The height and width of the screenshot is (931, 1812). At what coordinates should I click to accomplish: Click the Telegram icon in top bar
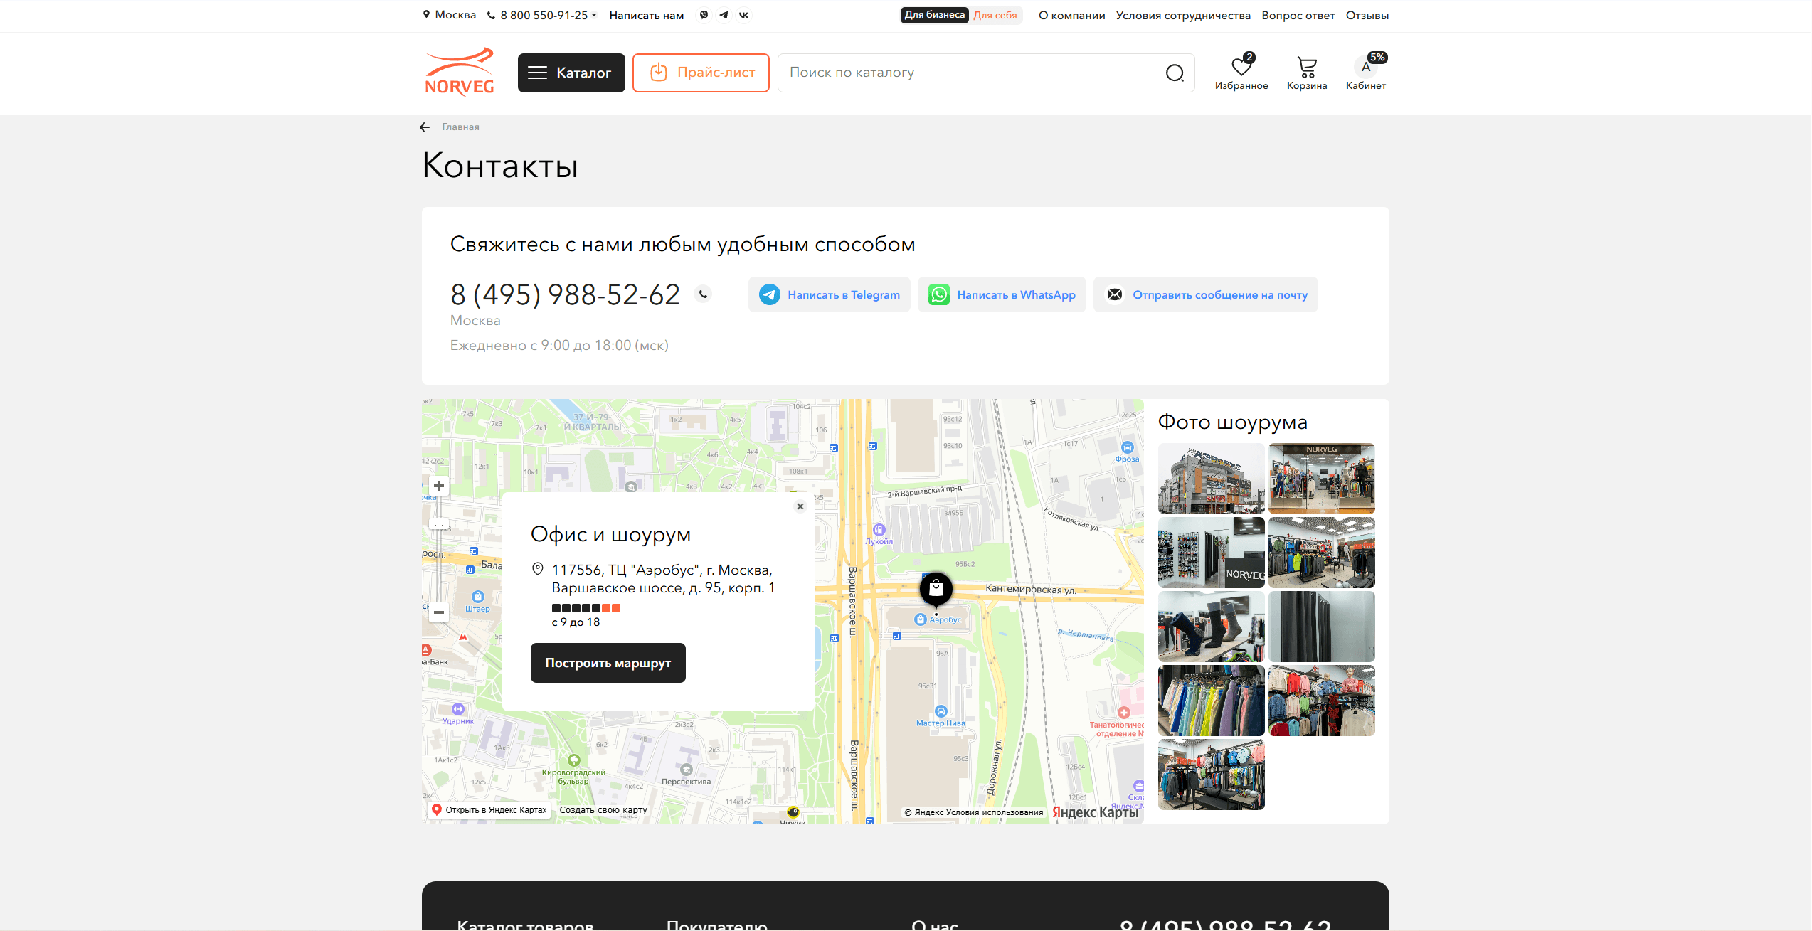click(724, 15)
